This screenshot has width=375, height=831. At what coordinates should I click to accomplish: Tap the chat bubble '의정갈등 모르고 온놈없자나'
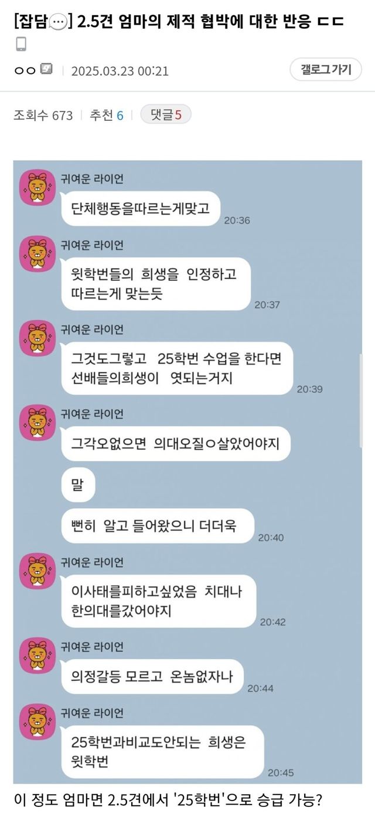[x=152, y=676]
